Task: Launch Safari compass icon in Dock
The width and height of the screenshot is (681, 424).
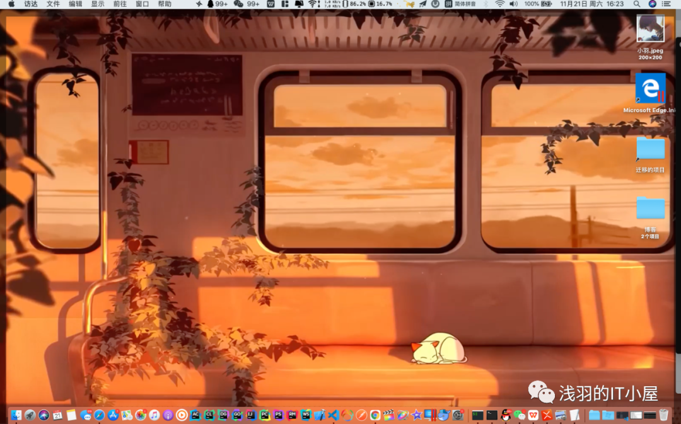Action: 99,415
